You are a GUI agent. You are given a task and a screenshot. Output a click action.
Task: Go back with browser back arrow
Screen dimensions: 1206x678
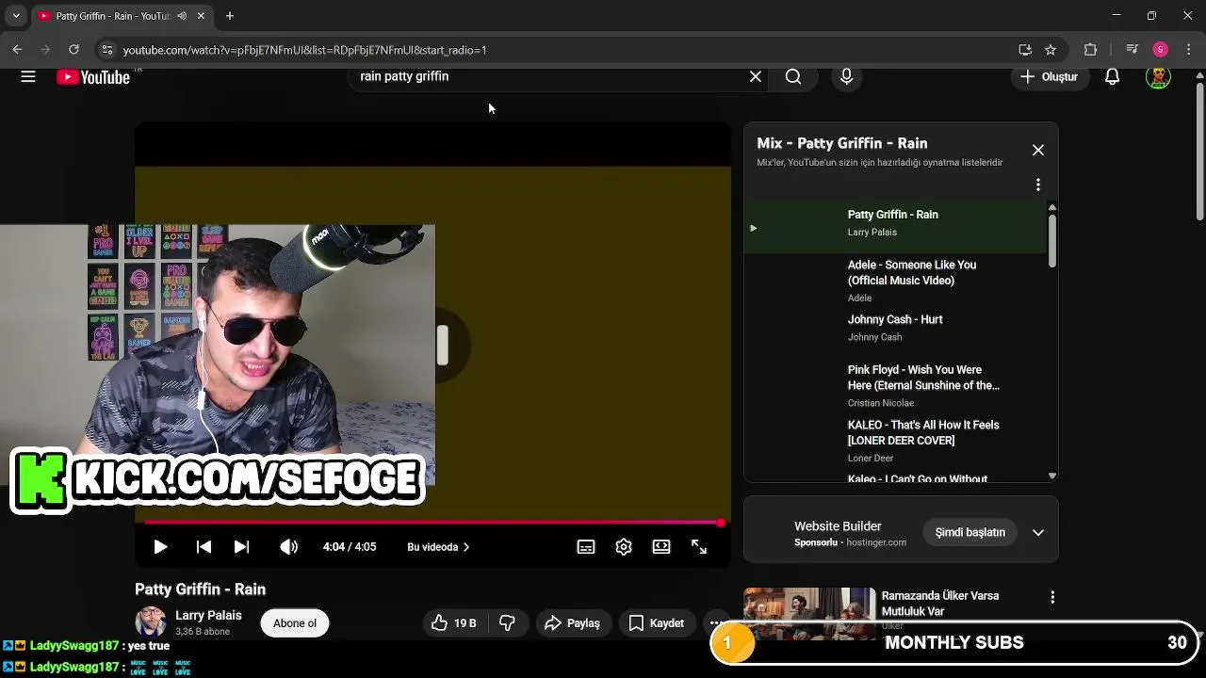[17, 50]
